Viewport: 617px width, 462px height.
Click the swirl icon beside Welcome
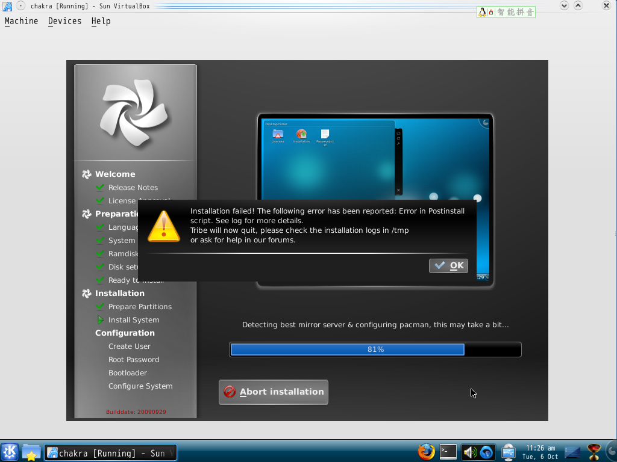point(87,174)
